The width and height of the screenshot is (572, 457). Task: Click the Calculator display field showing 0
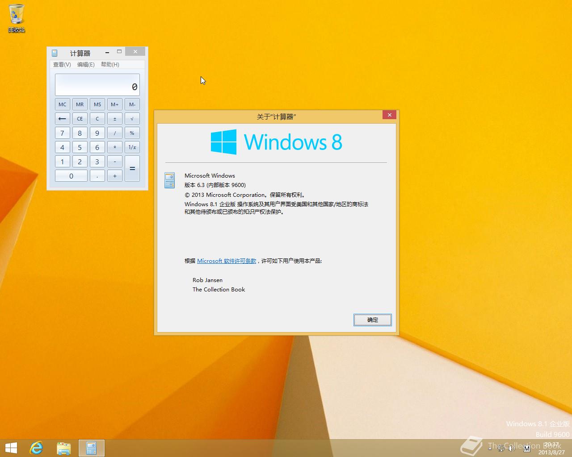click(97, 85)
